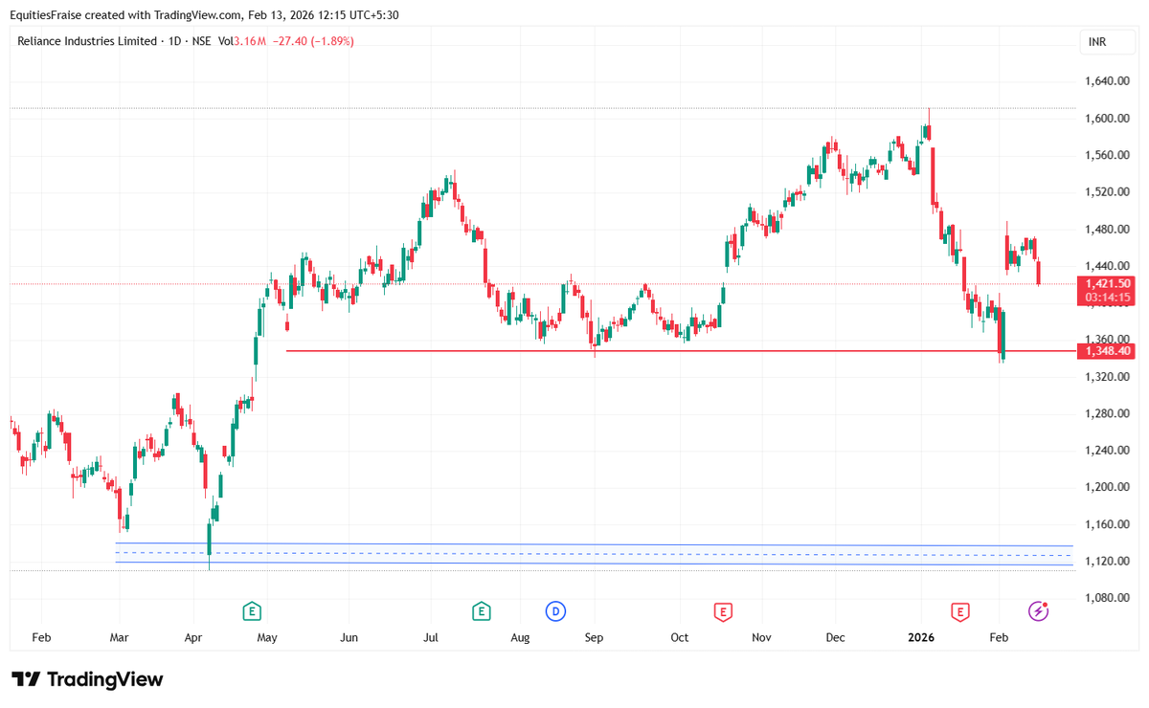This screenshot has height=708, width=1149.
Task: Click the 1,480.00 price axis label
Action: click(x=1107, y=230)
